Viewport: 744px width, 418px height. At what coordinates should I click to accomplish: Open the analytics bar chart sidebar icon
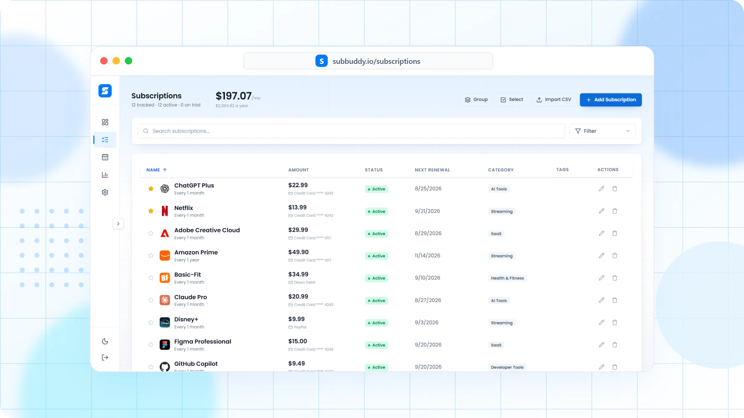pos(105,175)
